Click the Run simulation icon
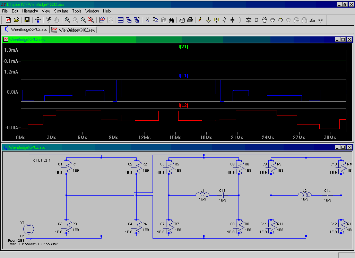The image size is (355, 258). click(x=48, y=20)
